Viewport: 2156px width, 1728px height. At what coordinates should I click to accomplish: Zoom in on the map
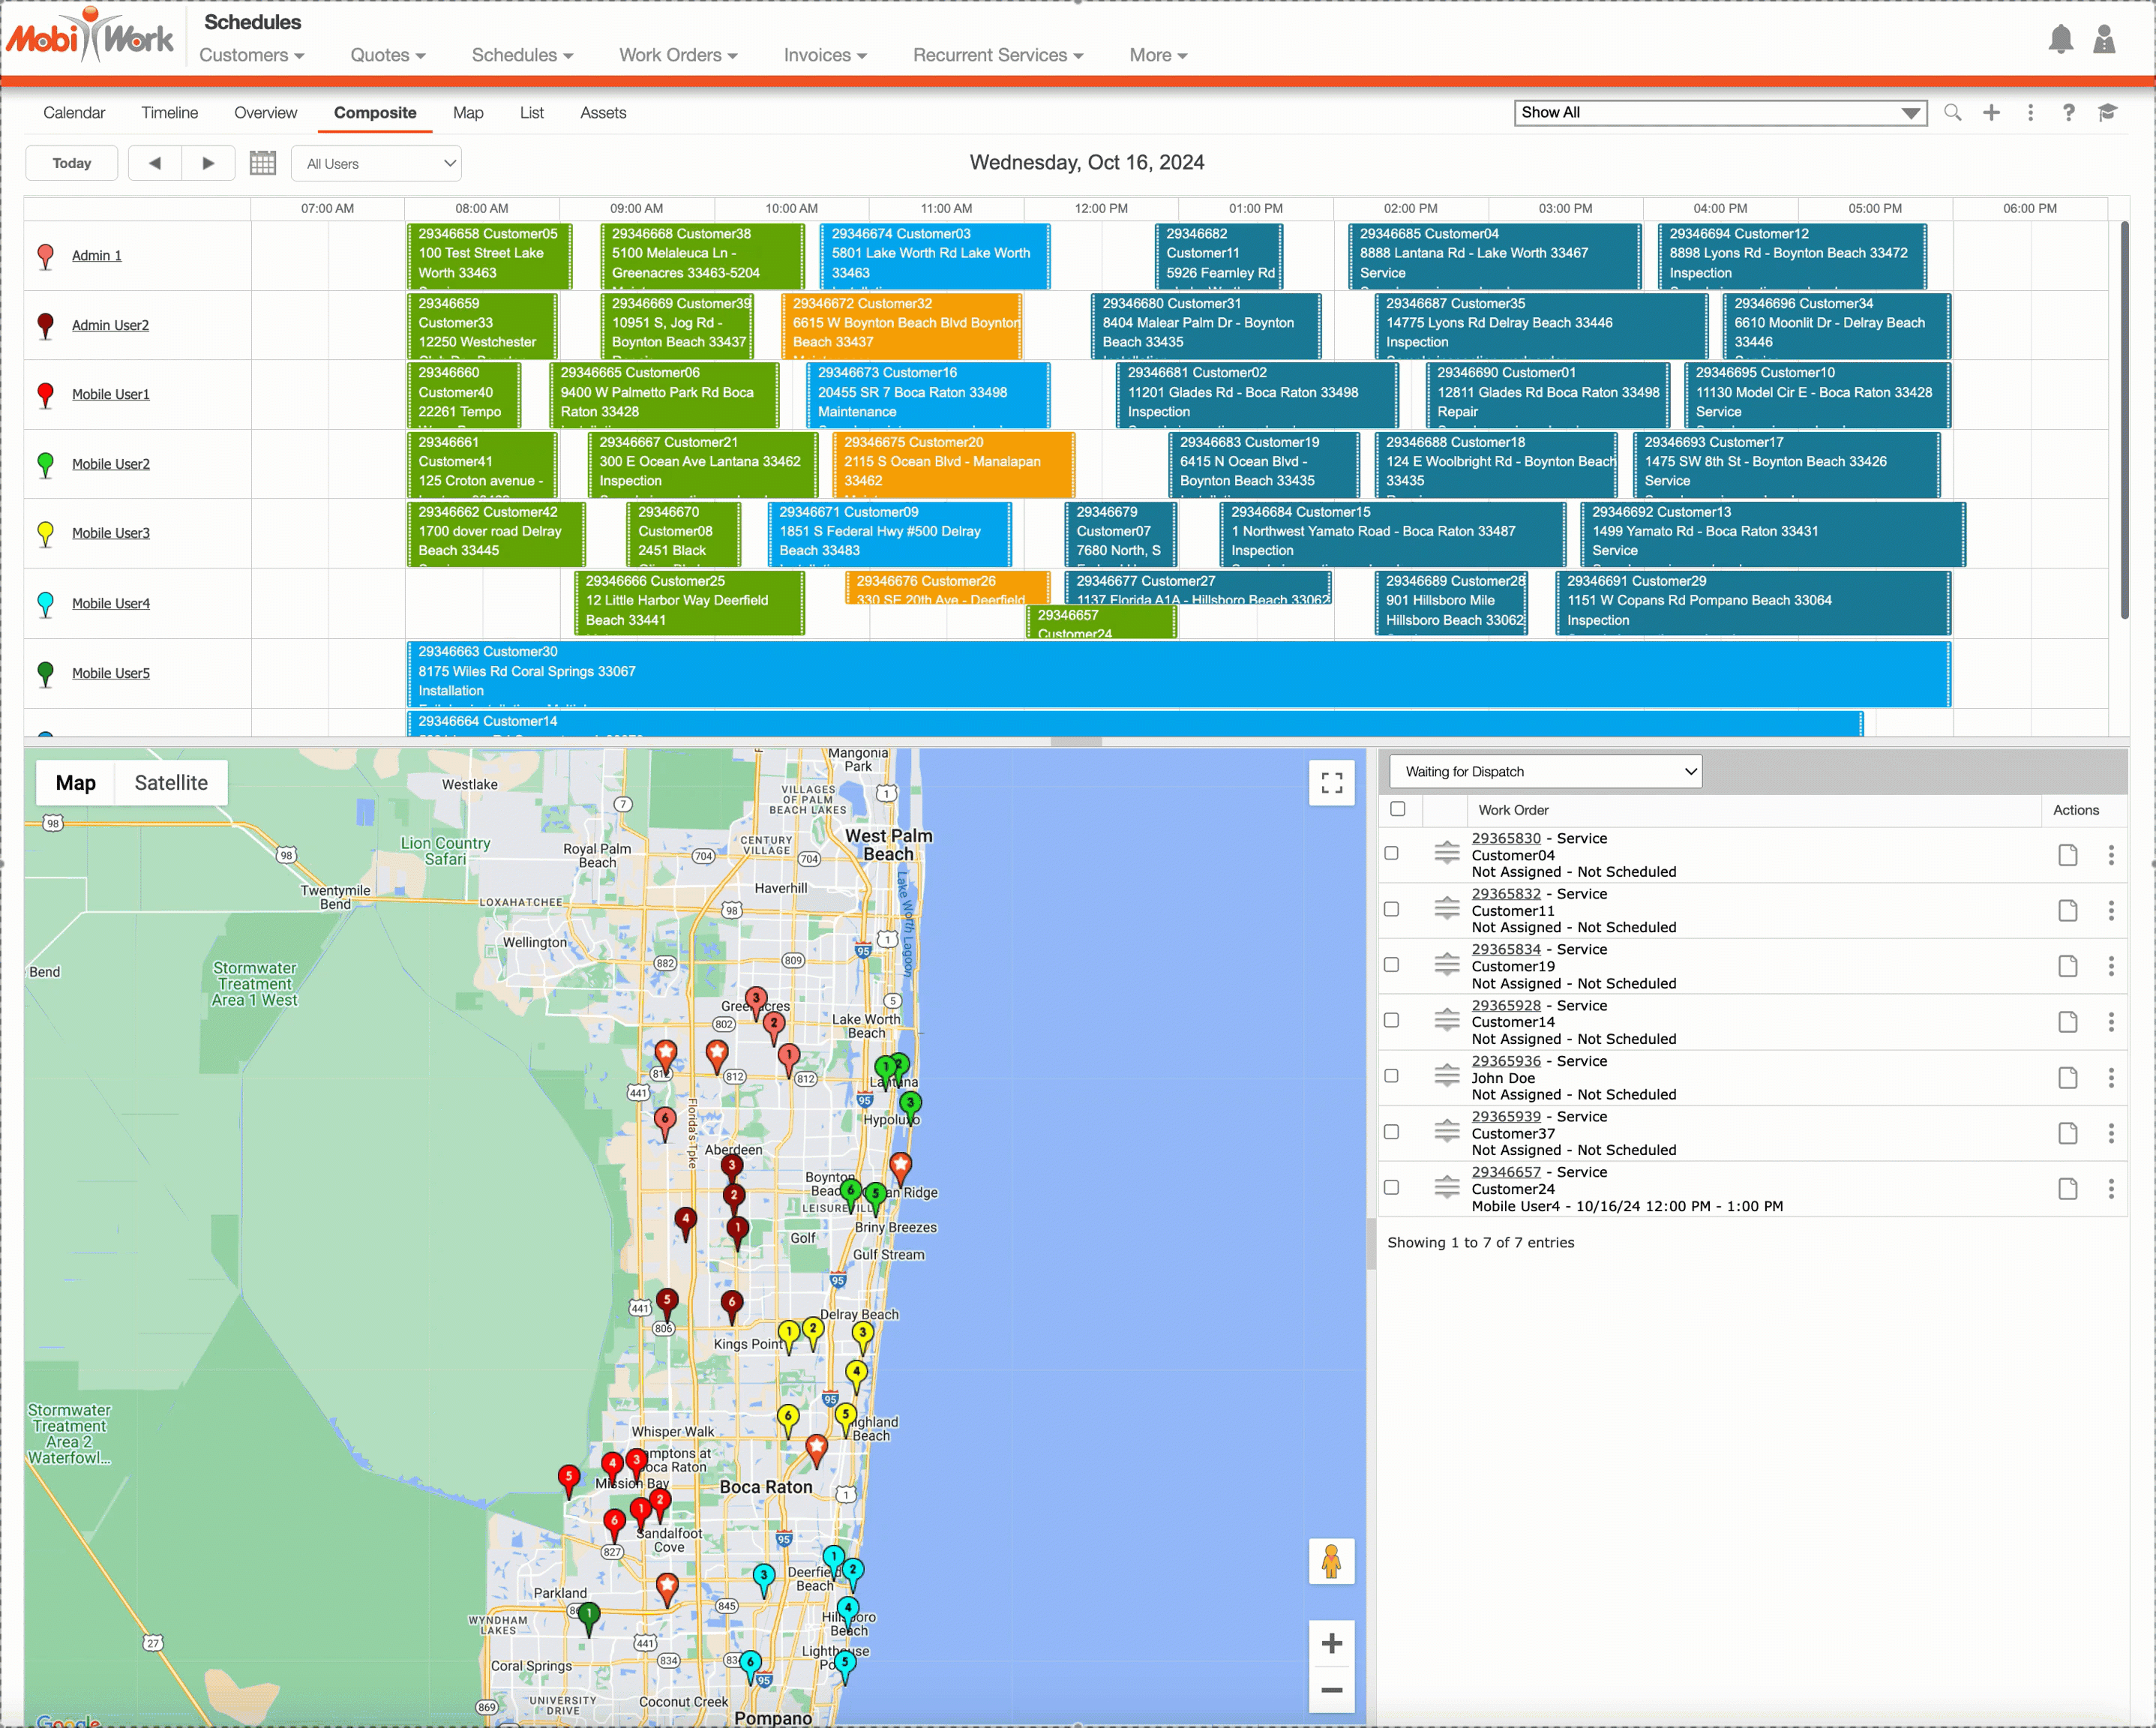[x=1331, y=1643]
